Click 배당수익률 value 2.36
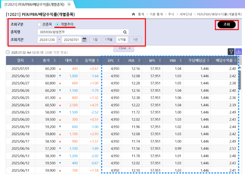The height and width of the screenshot is (174, 245). pyautogui.click(x=233, y=98)
